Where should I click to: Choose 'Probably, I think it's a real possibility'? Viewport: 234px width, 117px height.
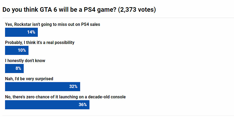[40, 42]
